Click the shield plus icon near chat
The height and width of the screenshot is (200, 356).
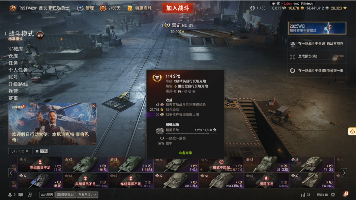point(30,194)
